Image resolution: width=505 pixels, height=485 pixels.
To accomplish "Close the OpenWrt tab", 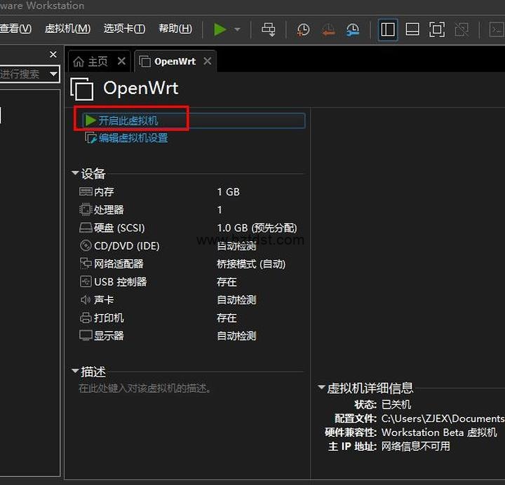I will (x=208, y=61).
